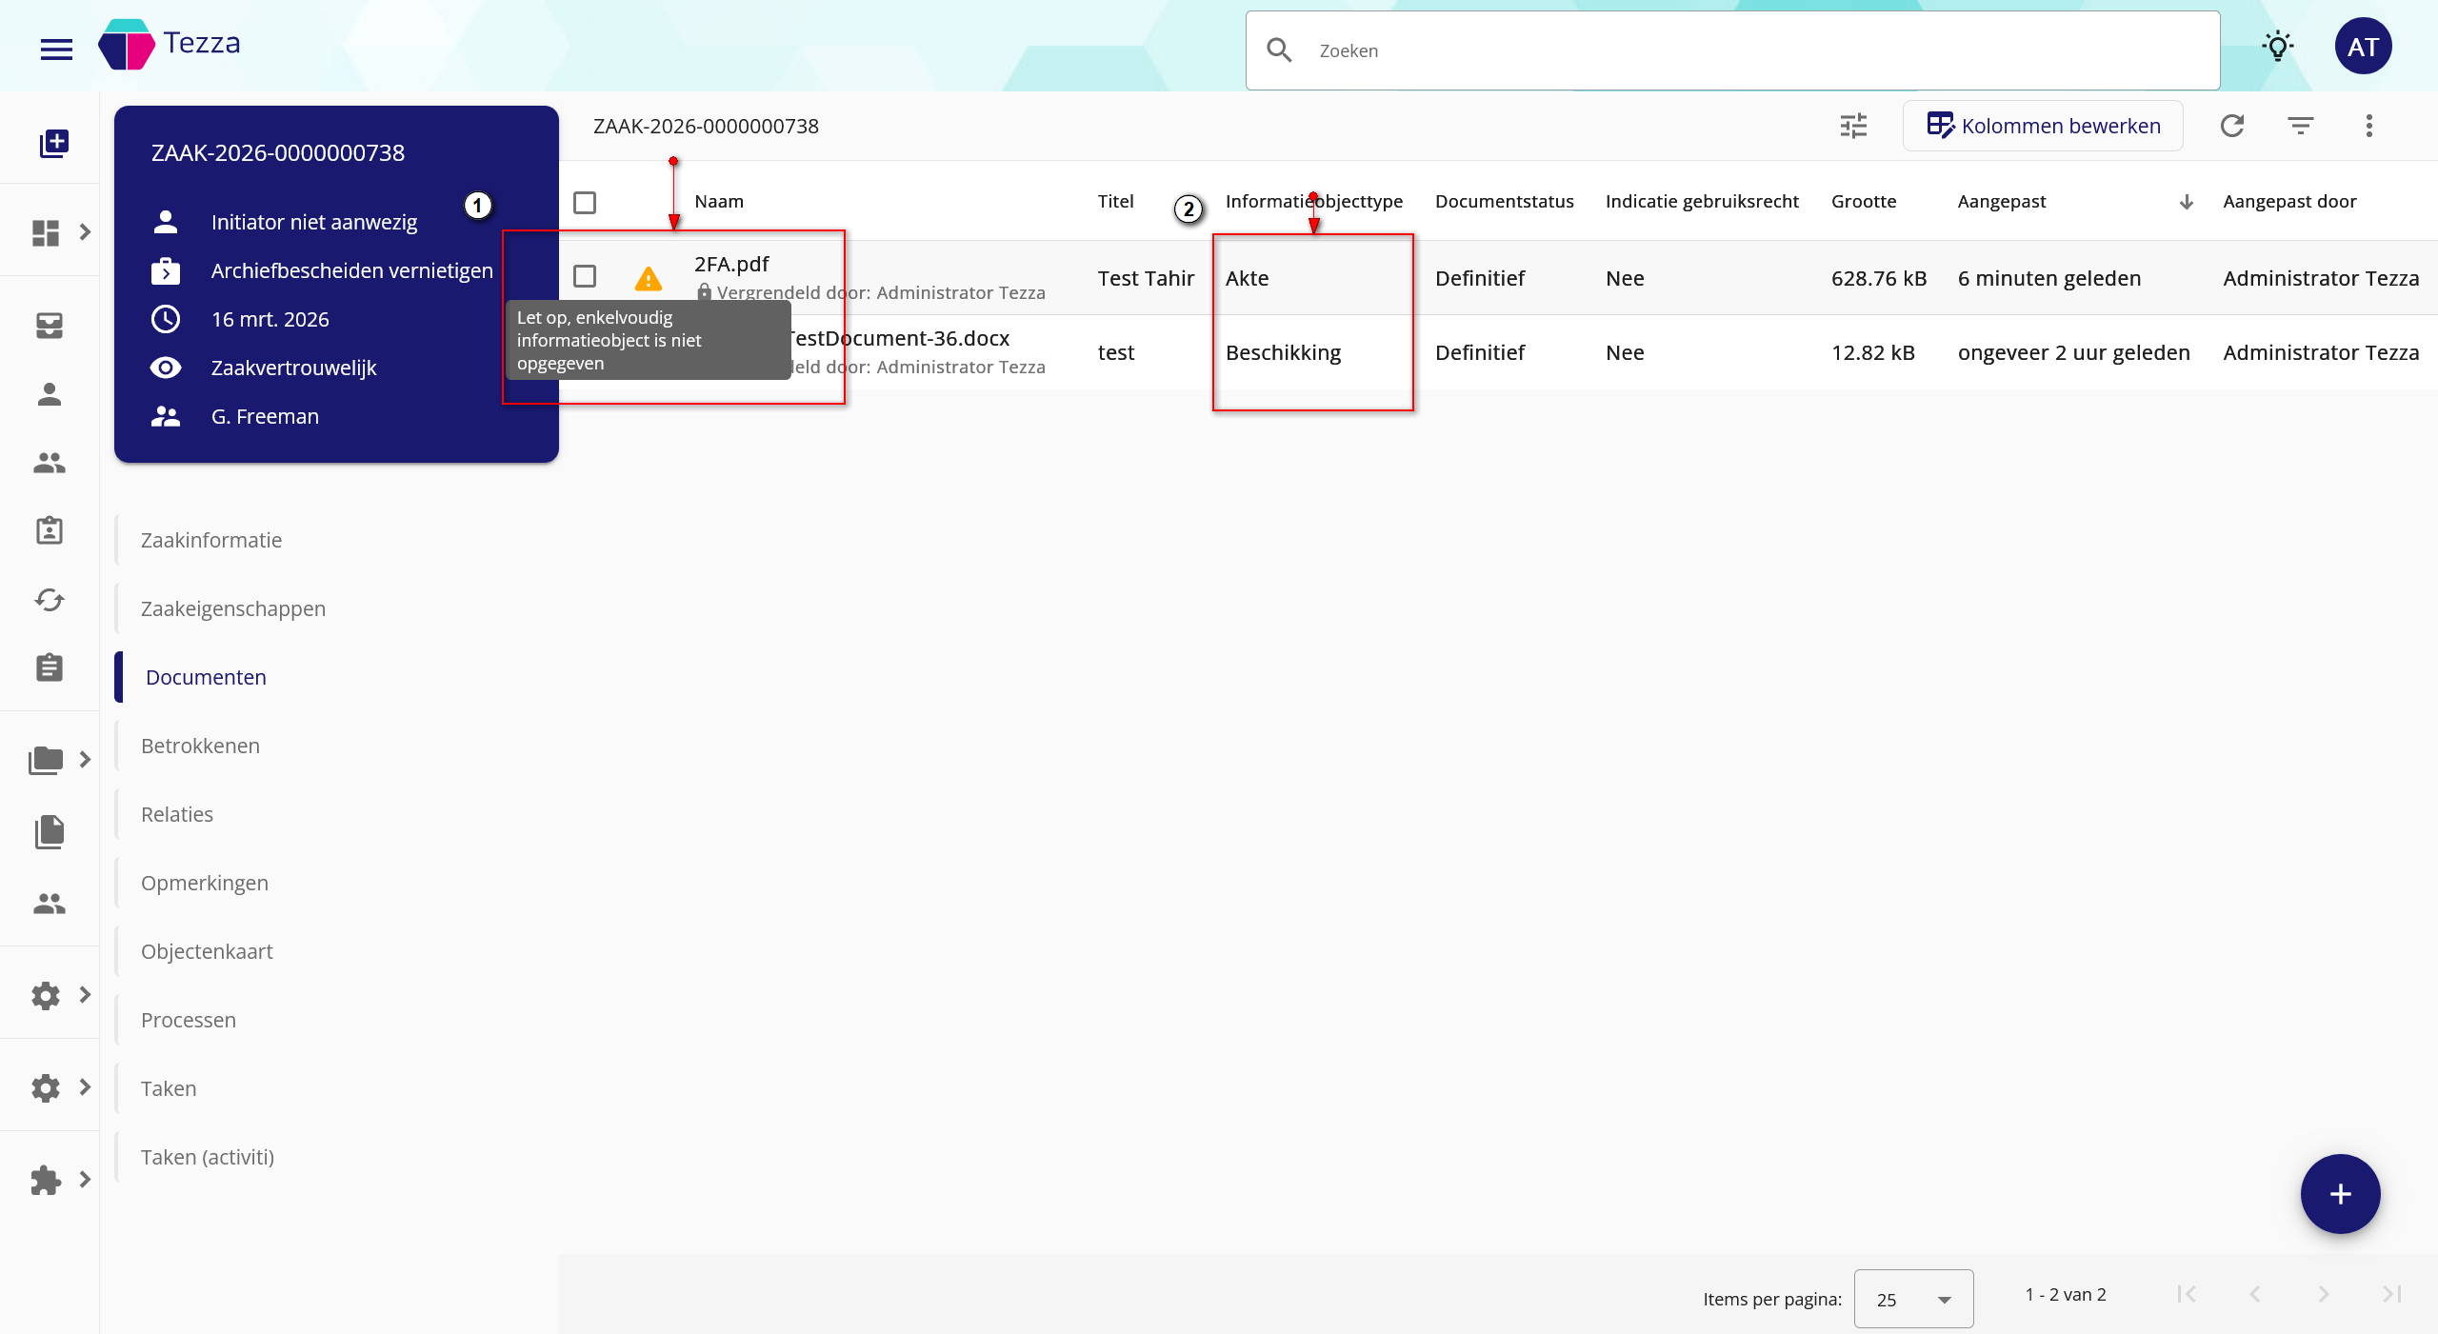Screen dimensions: 2438x1334
Task: Open the Zaakinformatie tab
Action: [x=211, y=540]
